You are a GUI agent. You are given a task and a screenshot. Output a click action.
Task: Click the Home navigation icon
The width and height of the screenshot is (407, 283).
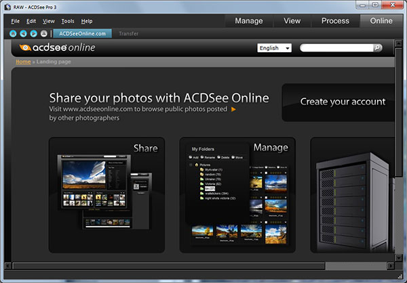click(x=14, y=32)
